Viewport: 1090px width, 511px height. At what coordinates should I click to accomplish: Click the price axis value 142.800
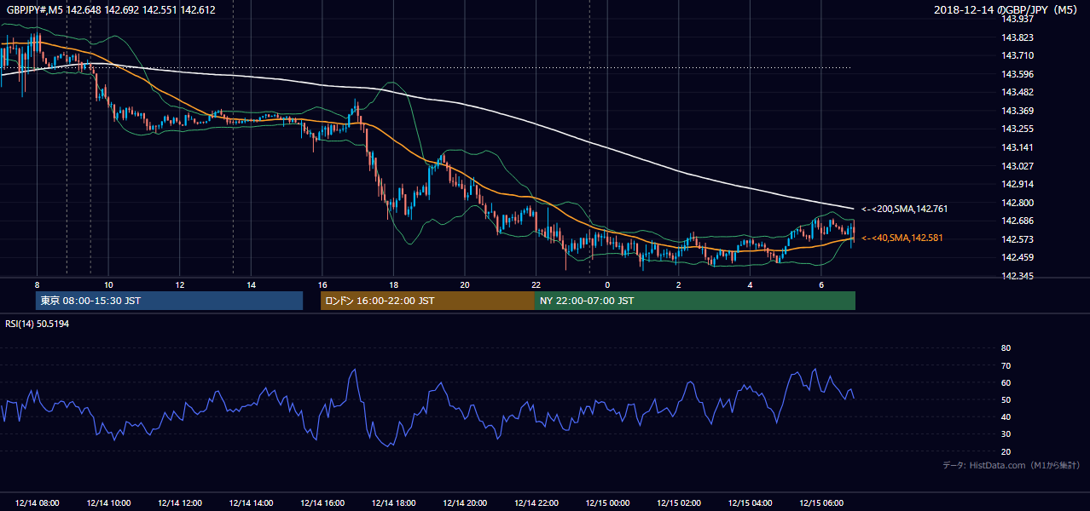coord(1017,203)
